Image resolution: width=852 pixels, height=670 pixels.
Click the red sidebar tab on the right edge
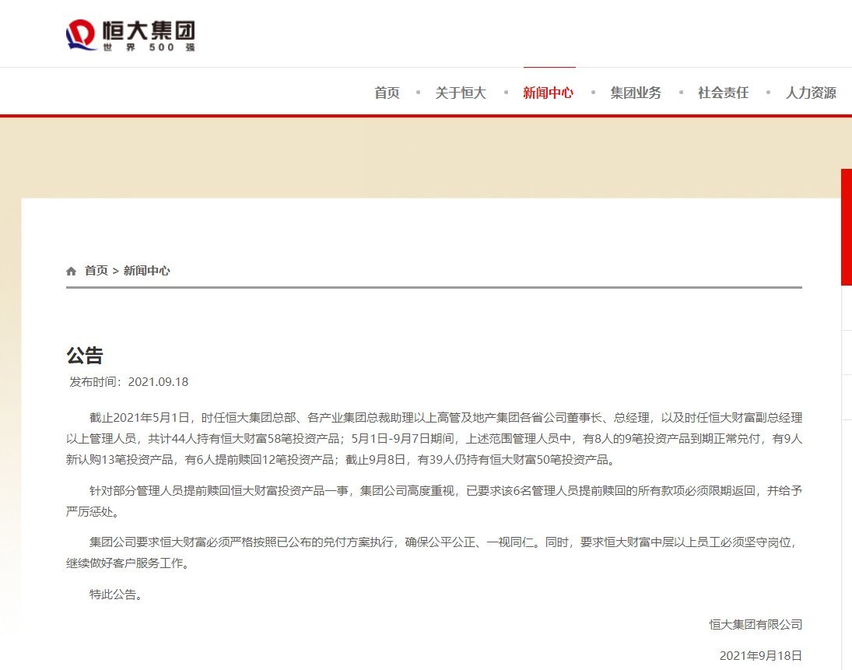[847, 226]
